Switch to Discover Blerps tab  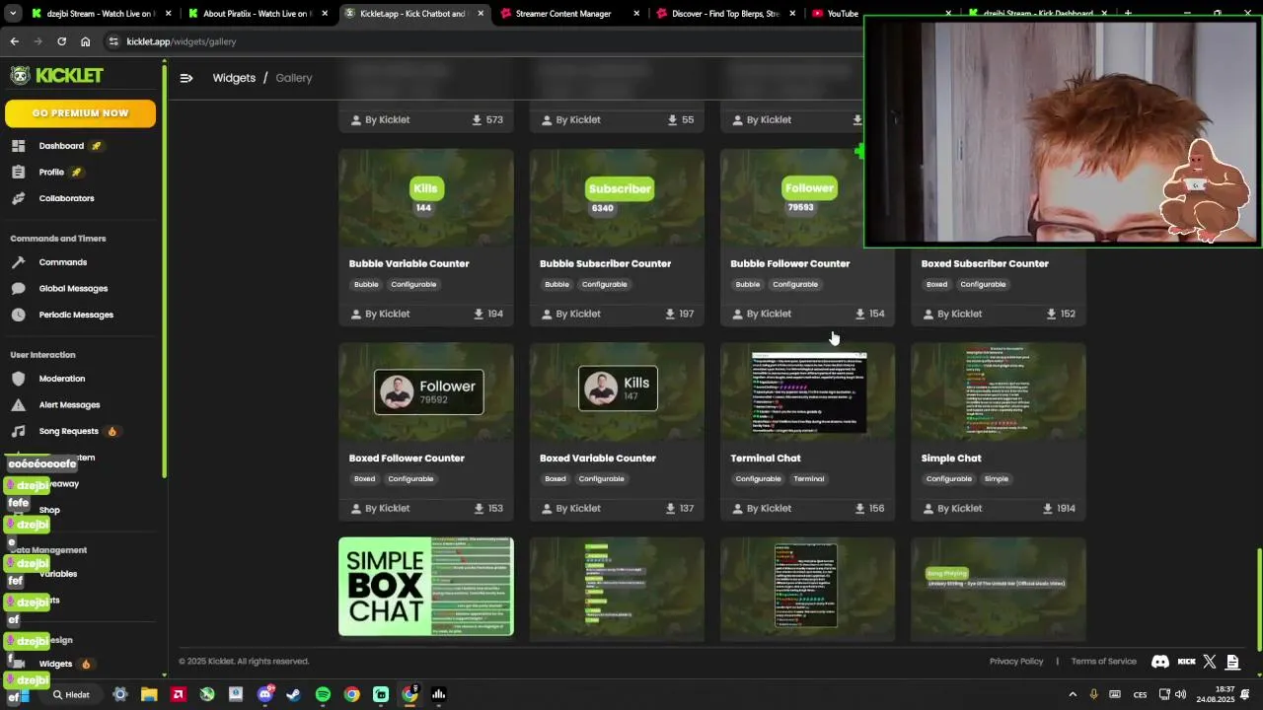coord(723,14)
